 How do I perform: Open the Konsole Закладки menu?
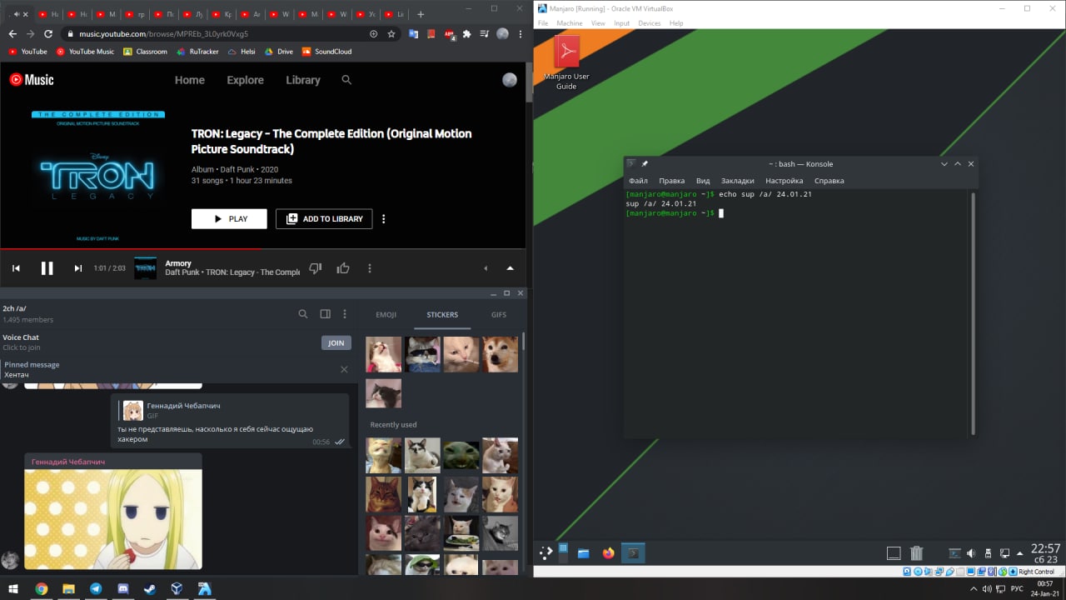(737, 181)
